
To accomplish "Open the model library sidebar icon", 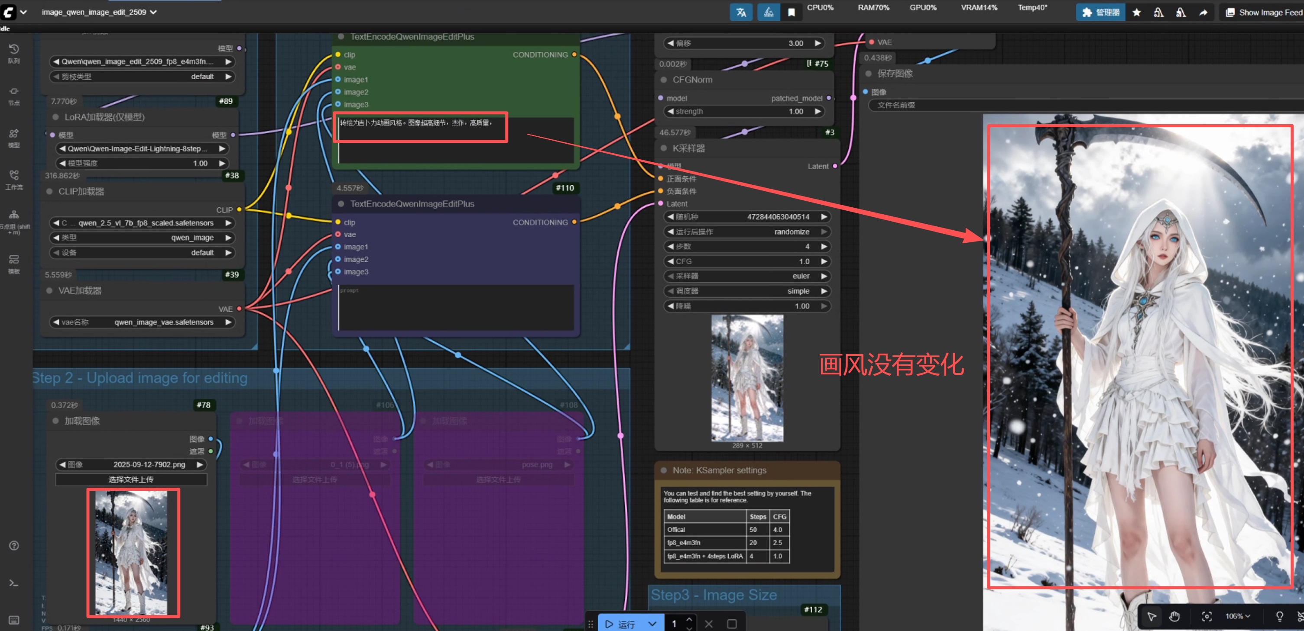I will 14,137.
